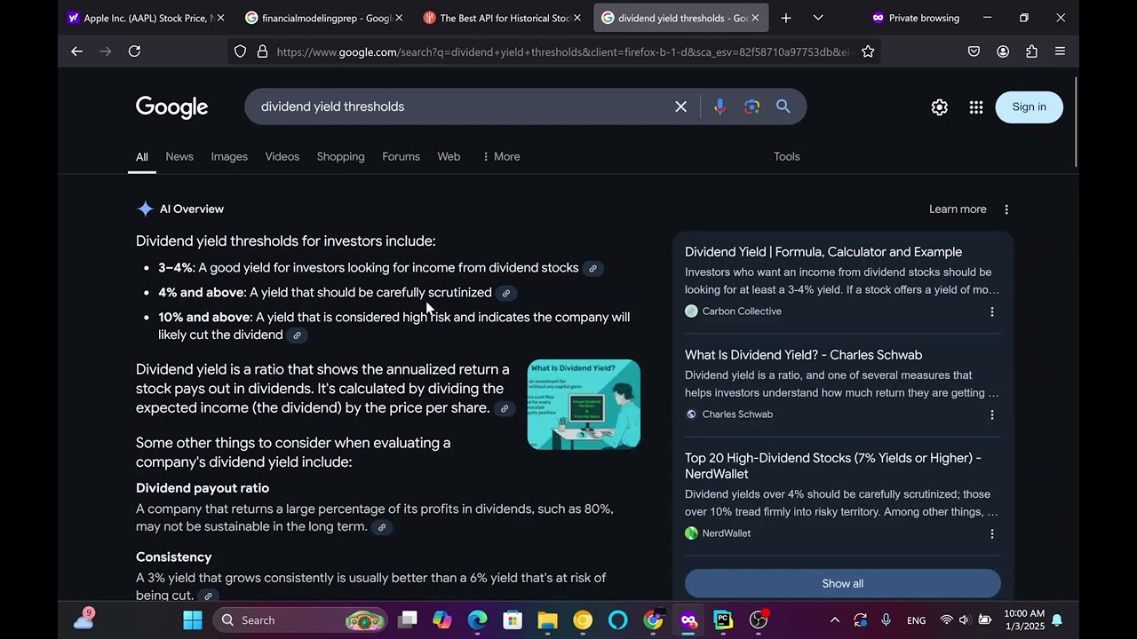Click the What Is Dividend Yield thumbnail
Image resolution: width=1137 pixels, height=639 pixels.
584,404
